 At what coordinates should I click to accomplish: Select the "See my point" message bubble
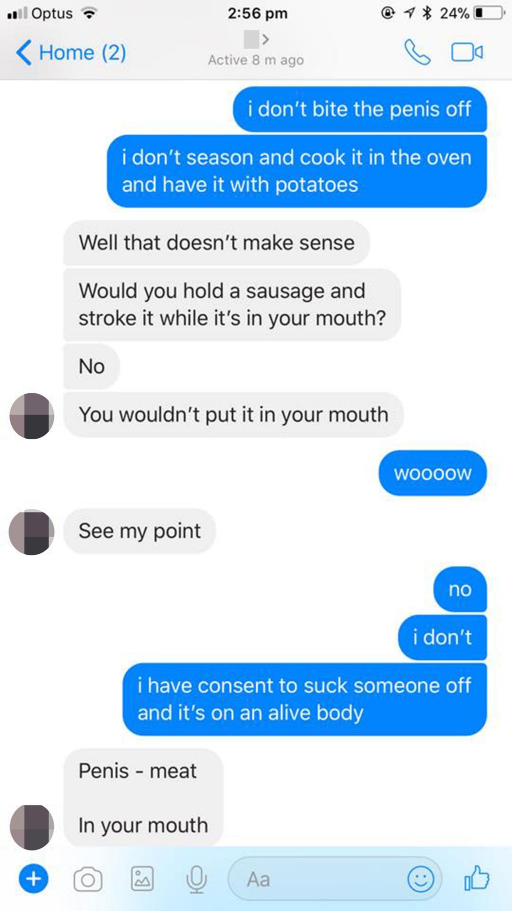tap(139, 531)
